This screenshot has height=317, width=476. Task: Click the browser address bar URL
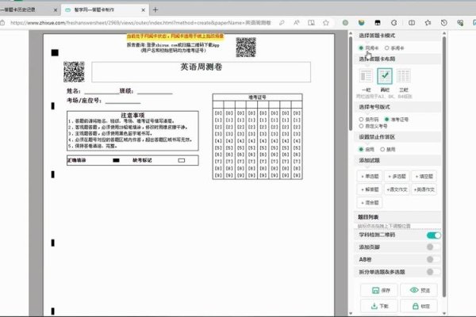point(140,23)
